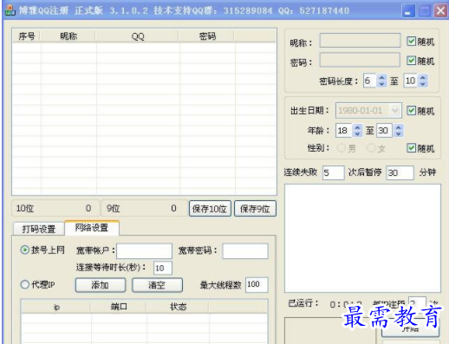Click the maximum age value 30

tap(385, 130)
